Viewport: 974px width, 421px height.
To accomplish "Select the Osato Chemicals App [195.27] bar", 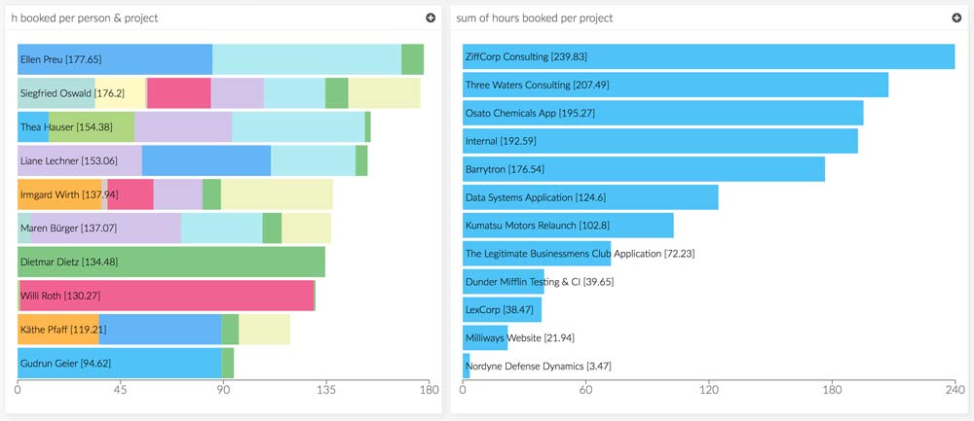I will coord(662,113).
